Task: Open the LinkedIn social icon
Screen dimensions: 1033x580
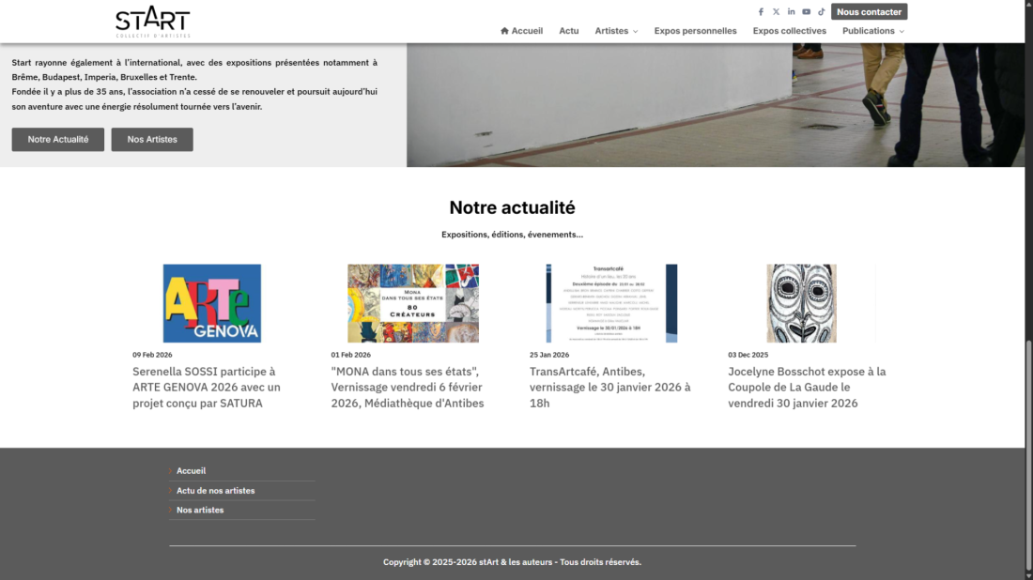Action: pyautogui.click(x=791, y=12)
